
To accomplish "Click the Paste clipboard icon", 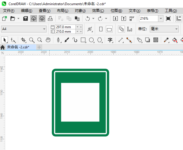I will tap(77, 19).
